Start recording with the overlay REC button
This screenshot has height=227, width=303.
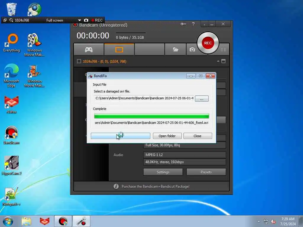(x=97, y=20)
